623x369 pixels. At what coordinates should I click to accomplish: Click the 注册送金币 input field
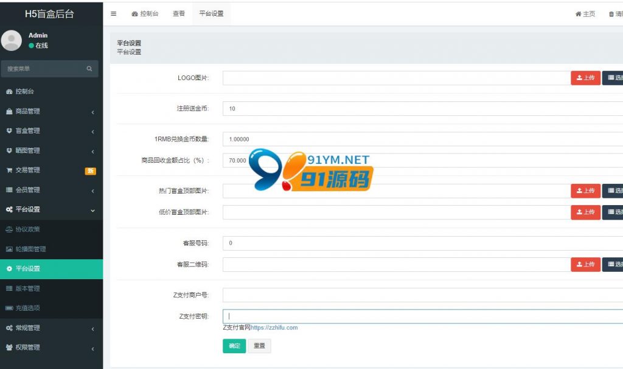point(423,109)
